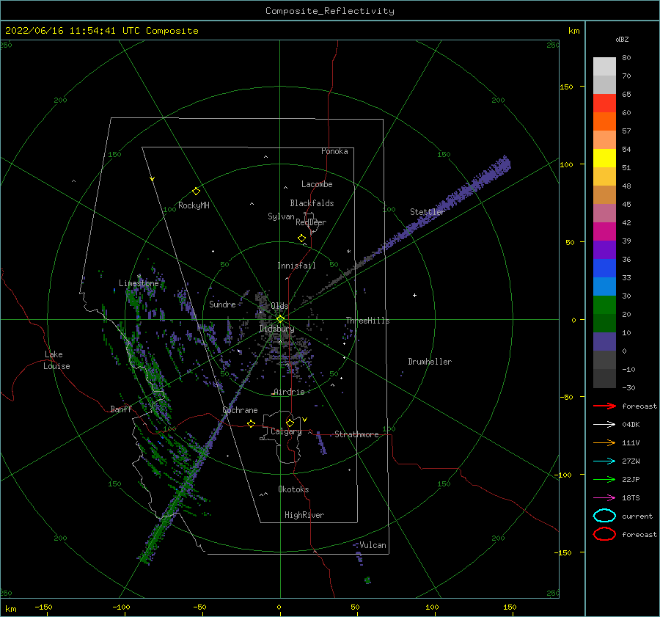Click the RockyMH label
Image resolution: width=660 pixels, height=617 pixels.
tap(194, 205)
